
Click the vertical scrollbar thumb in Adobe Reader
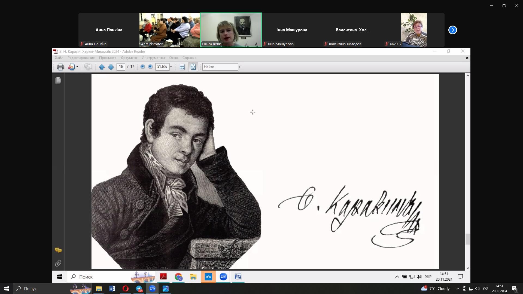[468, 239]
